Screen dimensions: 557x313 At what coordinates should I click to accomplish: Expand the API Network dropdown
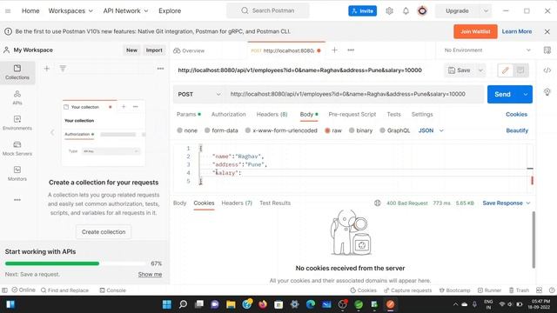coord(125,11)
